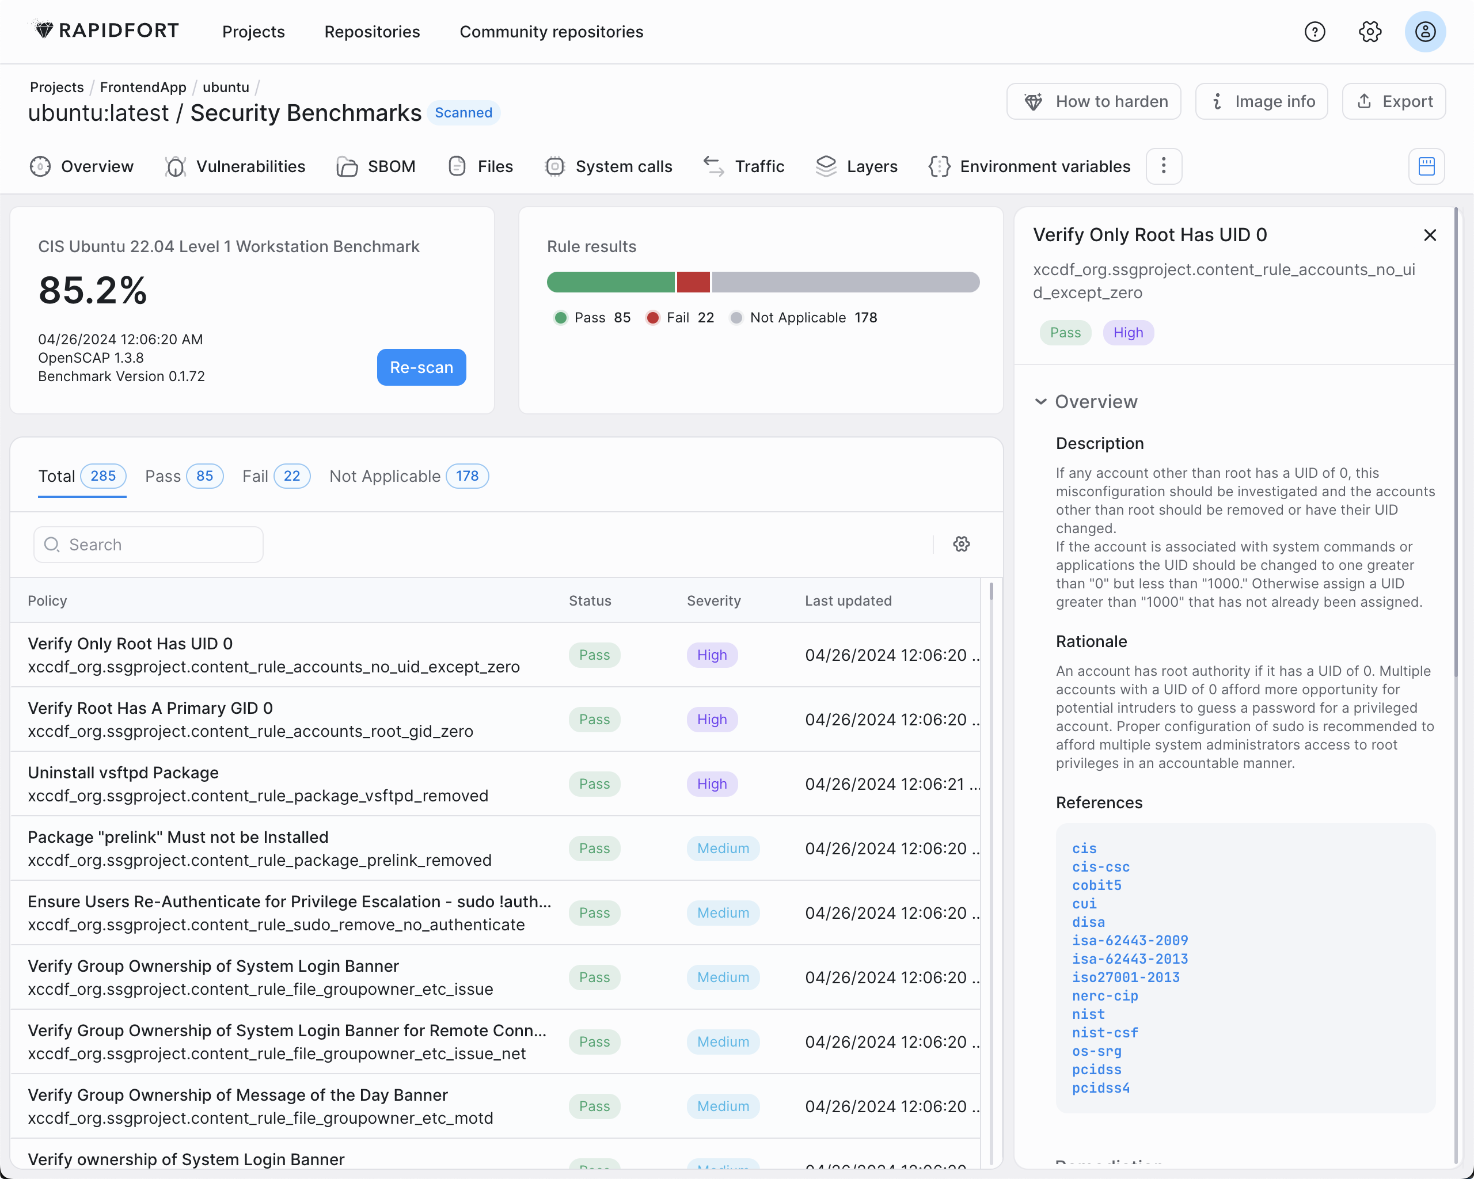Open the user profile avatar

tap(1426, 32)
